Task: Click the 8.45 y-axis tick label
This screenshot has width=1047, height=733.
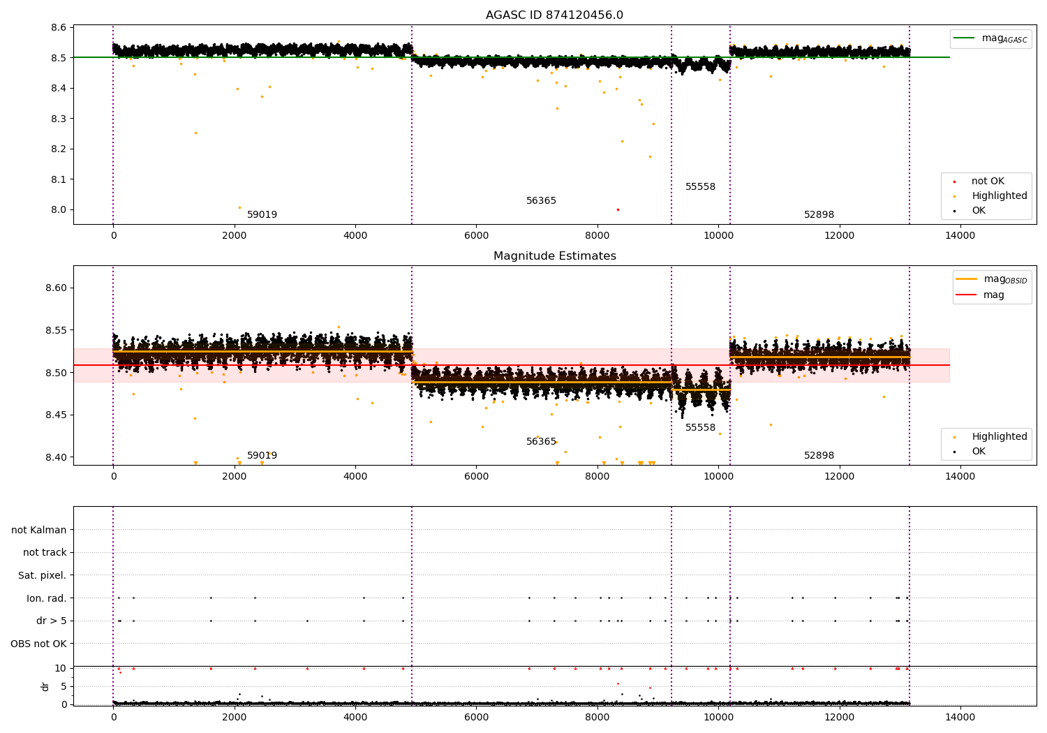Action: coord(56,415)
